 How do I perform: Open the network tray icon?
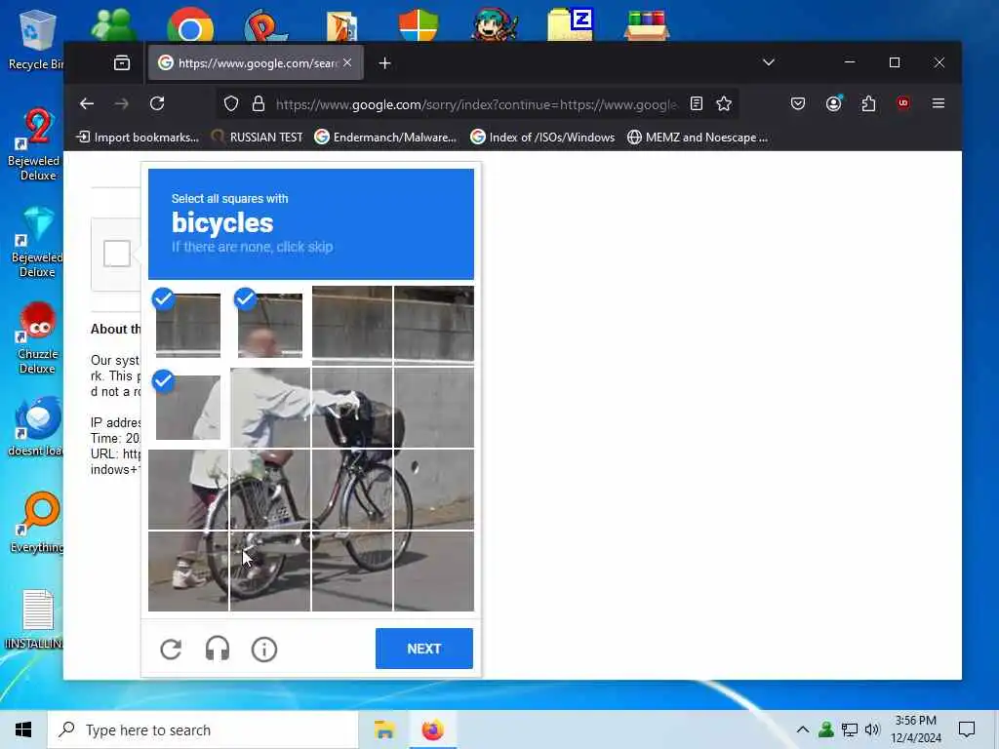(x=850, y=729)
